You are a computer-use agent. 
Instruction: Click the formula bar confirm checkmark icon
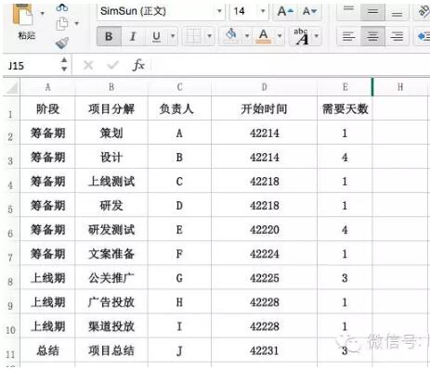(x=112, y=65)
